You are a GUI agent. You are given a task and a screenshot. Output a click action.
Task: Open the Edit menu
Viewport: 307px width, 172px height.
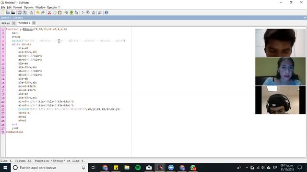pos(9,8)
